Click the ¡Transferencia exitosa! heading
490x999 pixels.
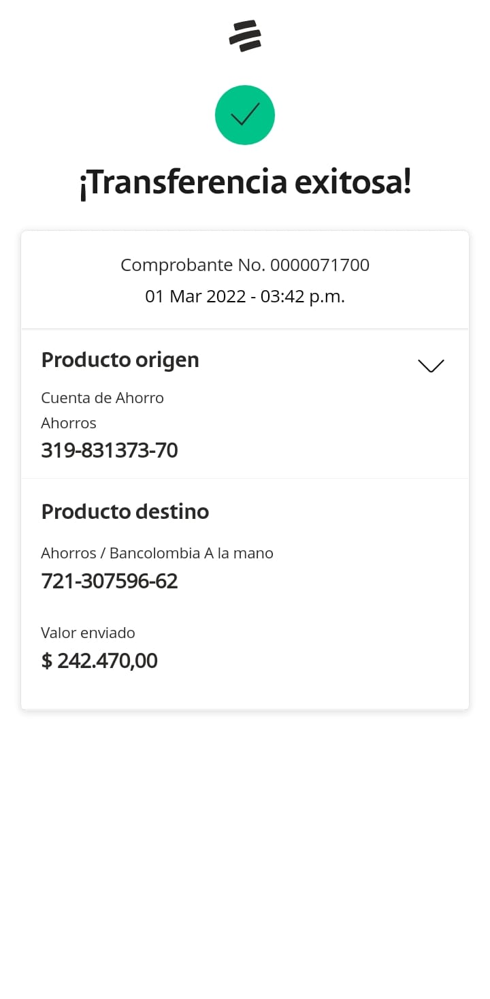[245, 183]
